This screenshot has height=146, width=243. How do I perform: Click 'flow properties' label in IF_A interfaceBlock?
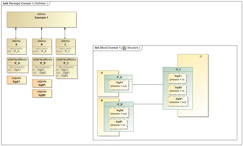[17, 67]
